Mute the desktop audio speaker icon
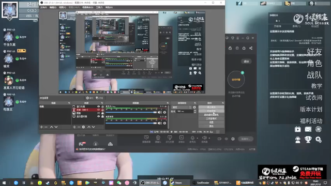 coord(160,123)
